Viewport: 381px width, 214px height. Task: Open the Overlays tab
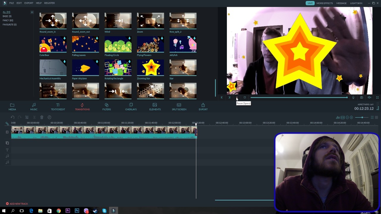coord(131,107)
